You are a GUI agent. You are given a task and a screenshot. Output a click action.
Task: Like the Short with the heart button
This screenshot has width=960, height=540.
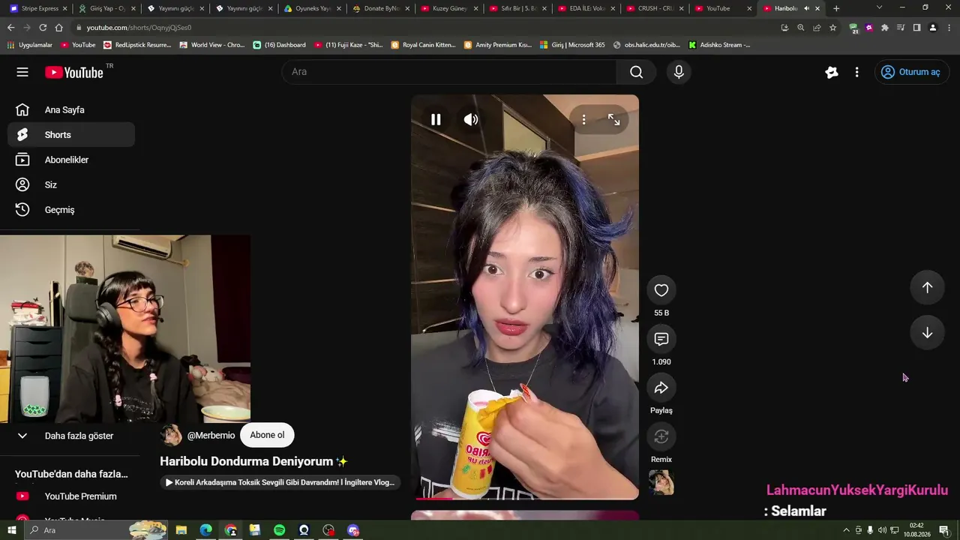(661, 290)
